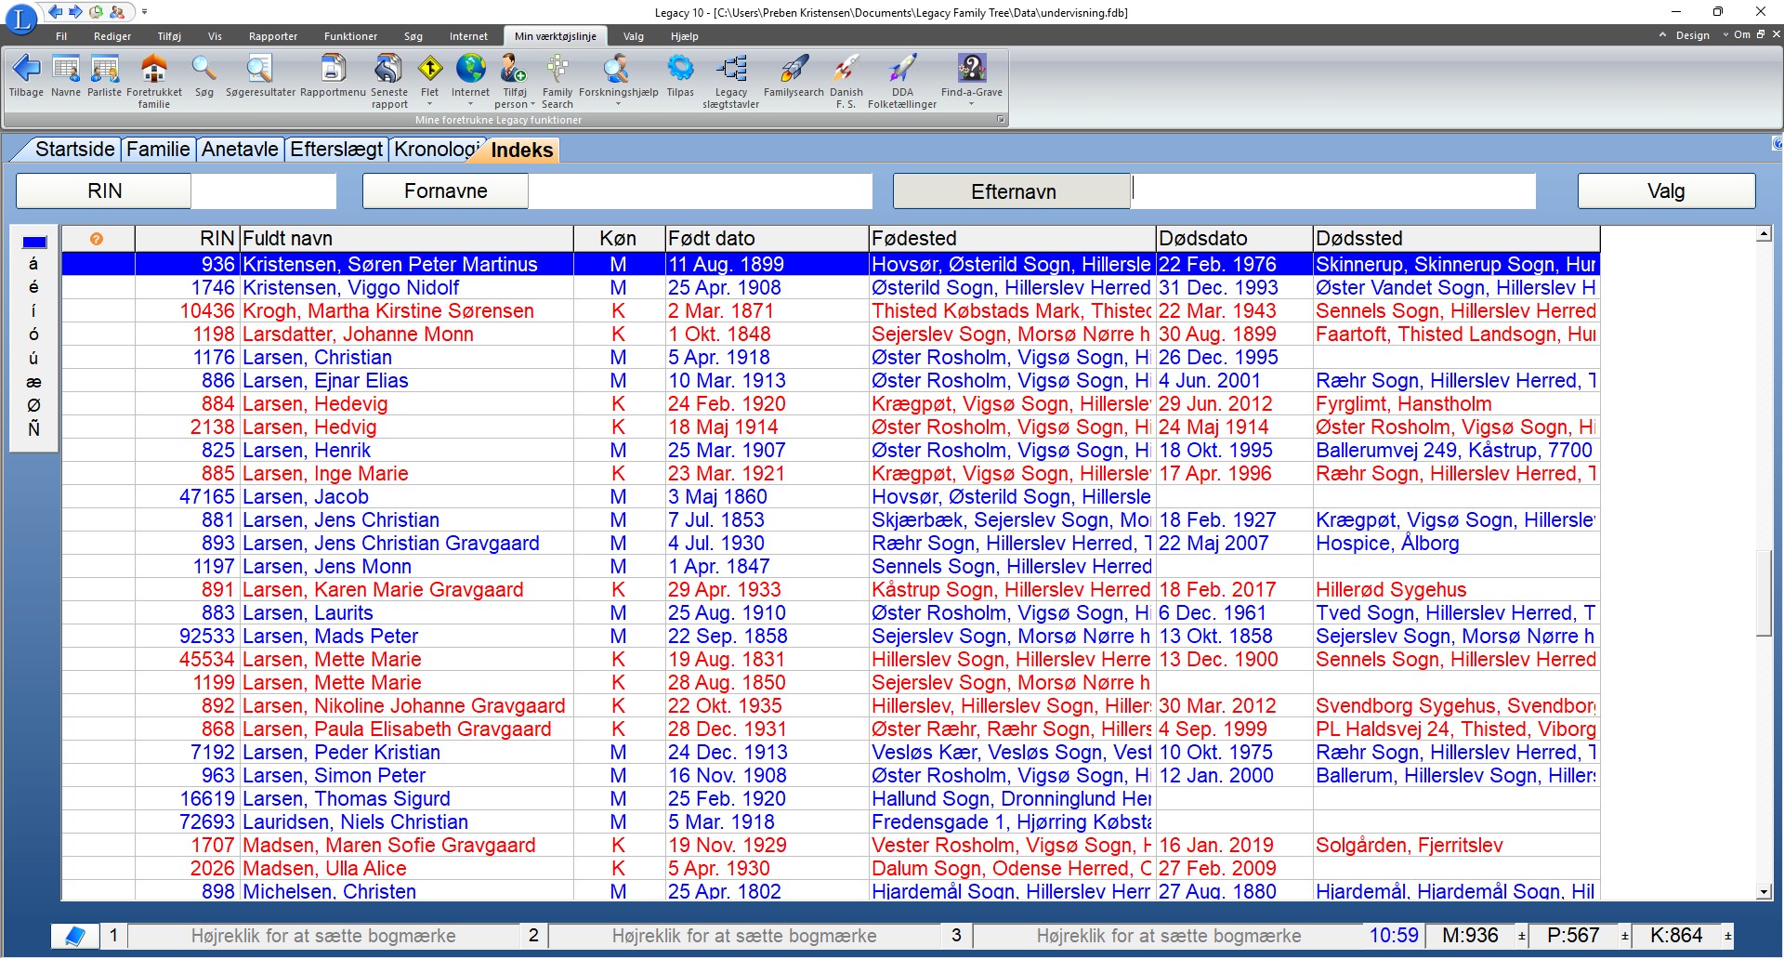Open the Rapportmenu printer icon

pos(333,70)
